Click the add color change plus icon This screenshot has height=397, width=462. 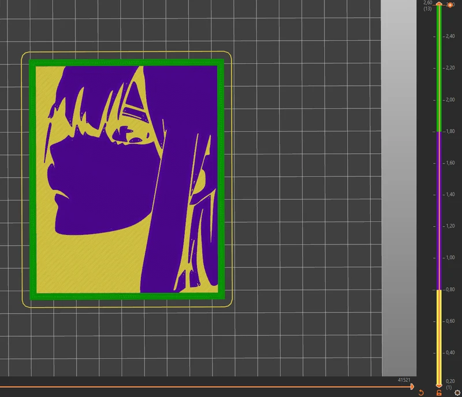point(450,5)
